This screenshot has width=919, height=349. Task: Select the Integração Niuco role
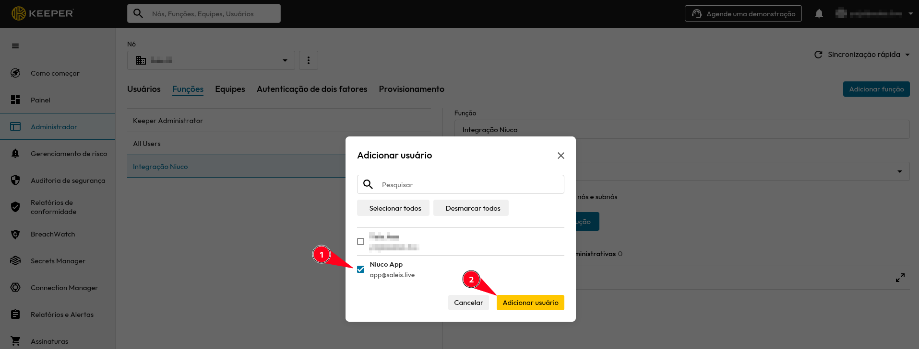pyautogui.click(x=236, y=167)
